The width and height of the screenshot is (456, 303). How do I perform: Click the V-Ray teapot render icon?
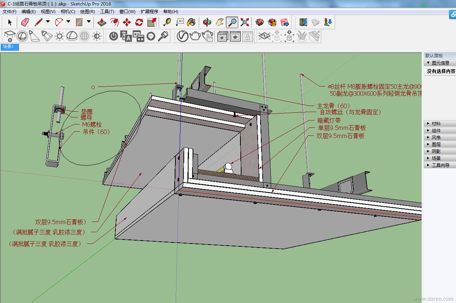point(195,36)
